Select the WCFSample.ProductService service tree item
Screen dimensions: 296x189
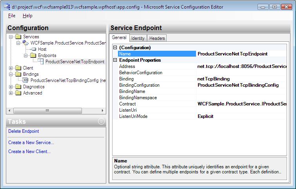click(x=68, y=43)
